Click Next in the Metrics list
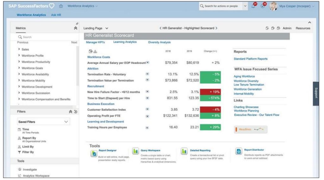The width and height of the screenshot is (324, 180). pyautogui.click(x=74, y=42)
